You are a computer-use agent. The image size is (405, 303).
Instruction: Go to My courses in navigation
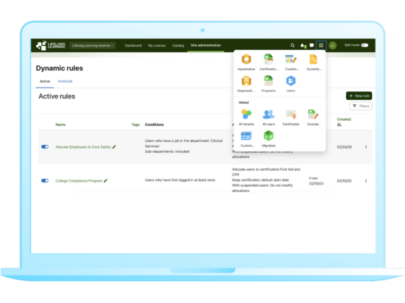point(157,46)
